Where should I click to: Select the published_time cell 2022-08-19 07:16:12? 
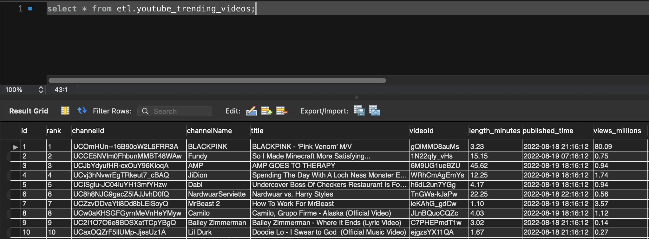click(x=557, y=156)
